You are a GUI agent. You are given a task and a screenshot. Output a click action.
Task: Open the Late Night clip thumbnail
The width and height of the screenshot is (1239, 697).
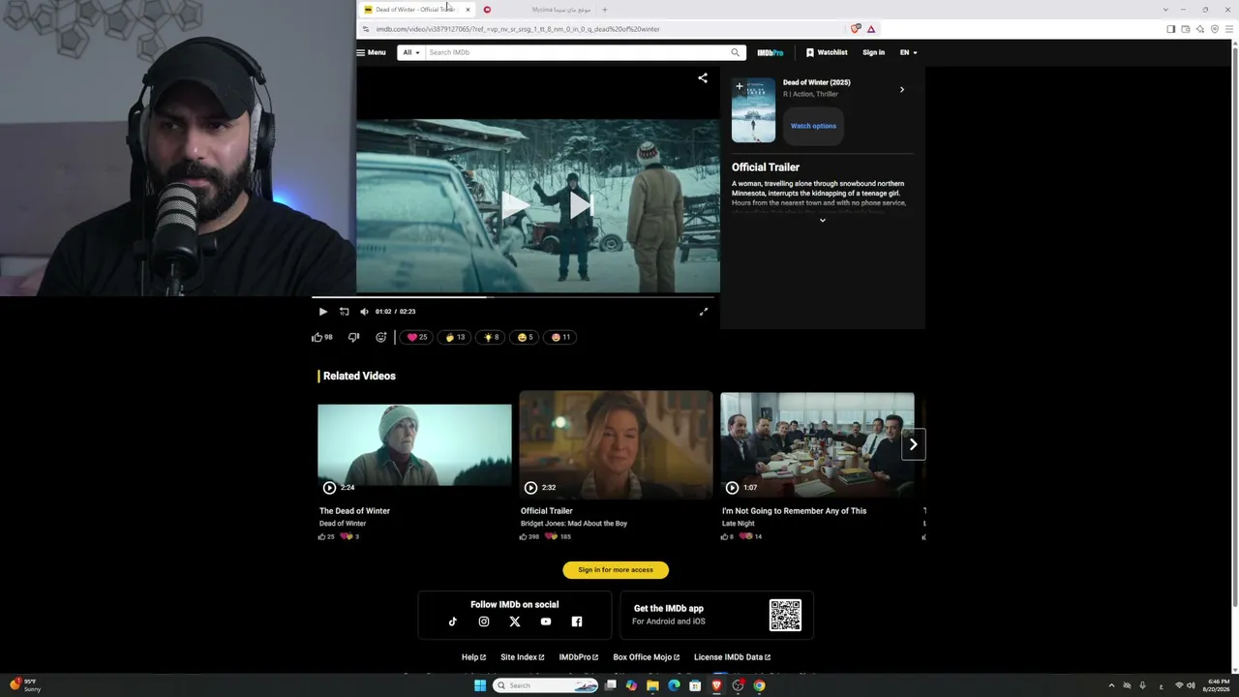(x=817, y=445)
